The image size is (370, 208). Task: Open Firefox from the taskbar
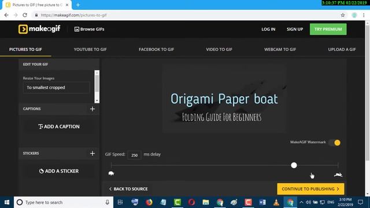[149, 202]
